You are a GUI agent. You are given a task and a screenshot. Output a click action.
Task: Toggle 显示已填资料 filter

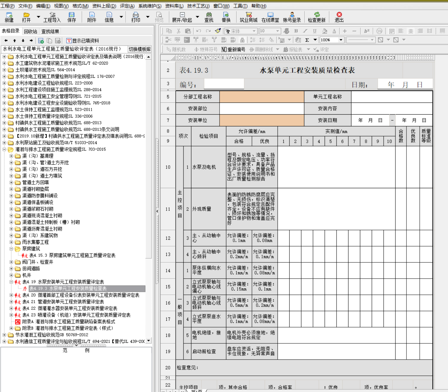click(83, 41)
